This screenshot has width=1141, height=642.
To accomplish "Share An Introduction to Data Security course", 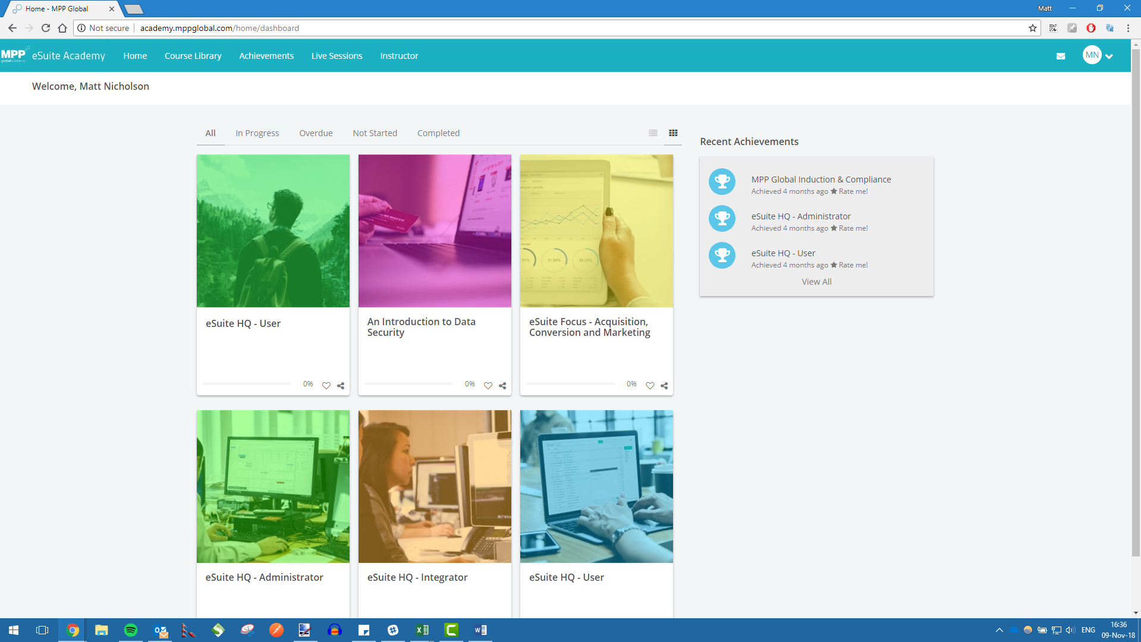I will (x=502, y=386).
